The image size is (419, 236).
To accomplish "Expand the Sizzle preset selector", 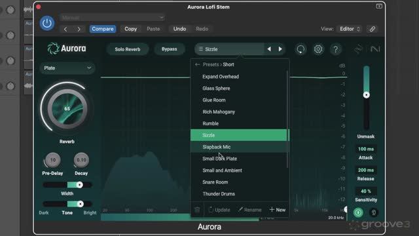I will tap(229, 49).
